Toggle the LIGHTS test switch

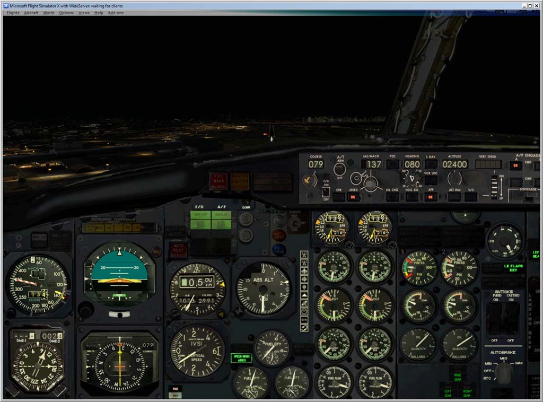[295, 223]
